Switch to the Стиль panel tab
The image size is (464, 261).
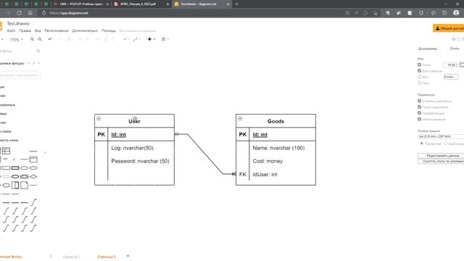click(455, 49)
